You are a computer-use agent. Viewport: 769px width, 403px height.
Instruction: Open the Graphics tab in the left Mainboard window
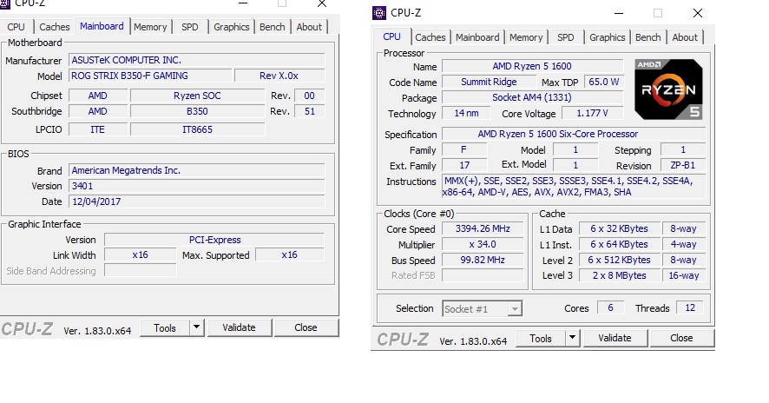(232, 27)
